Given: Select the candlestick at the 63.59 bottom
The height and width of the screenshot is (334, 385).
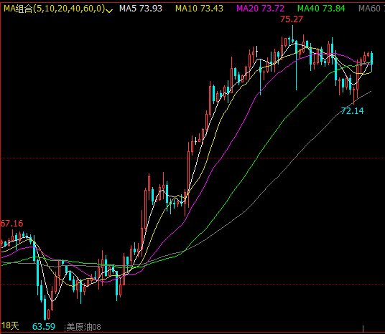Looking at the screenshot, I should tap(45, 307).
